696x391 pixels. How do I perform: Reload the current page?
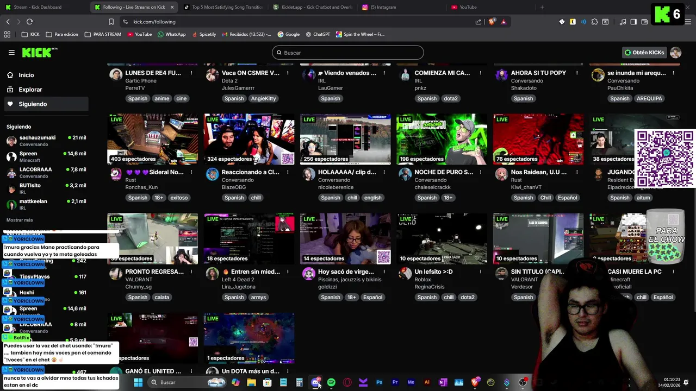point(29,22)
